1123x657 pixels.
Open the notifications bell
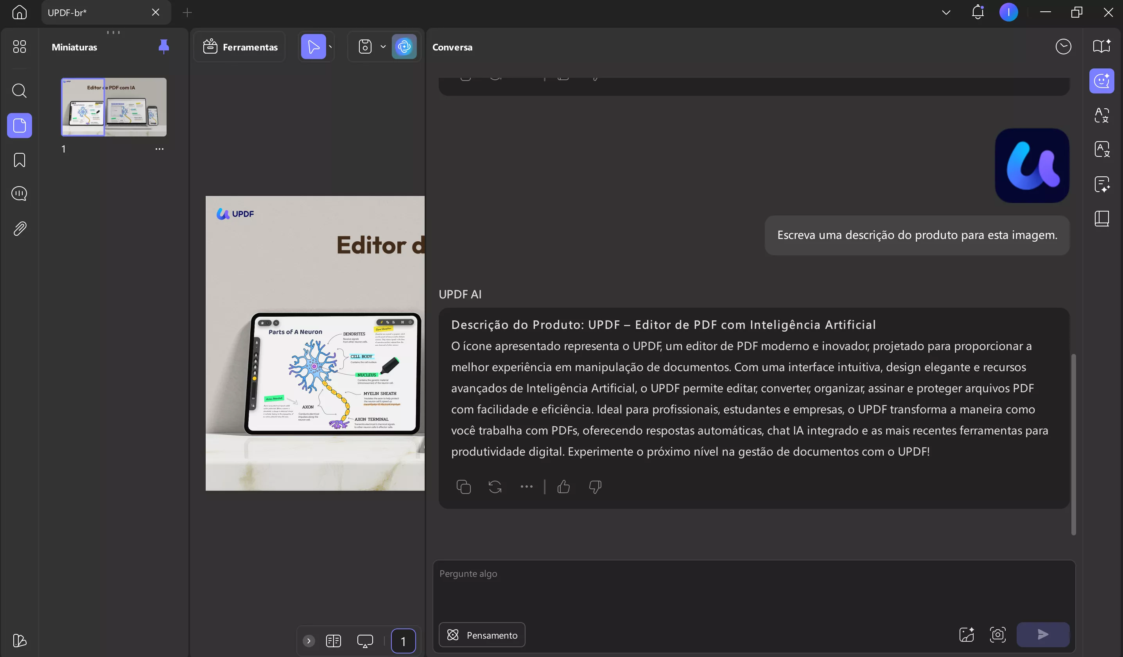click(x=978, y=12)
